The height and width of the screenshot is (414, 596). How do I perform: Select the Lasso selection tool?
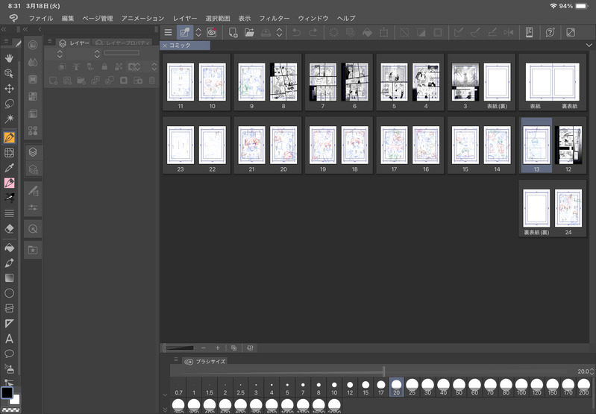pos(9,104)
